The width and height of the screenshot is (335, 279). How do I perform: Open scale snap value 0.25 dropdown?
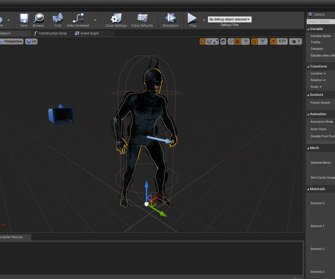(x=282, y=41)
